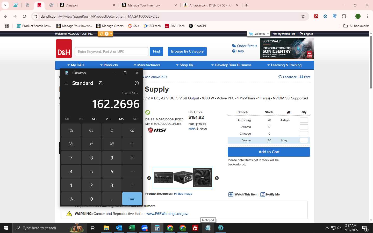The image size is (373, 233).
Task: Open the Calculator navigation hamburger menu
Action: [66, 83]
